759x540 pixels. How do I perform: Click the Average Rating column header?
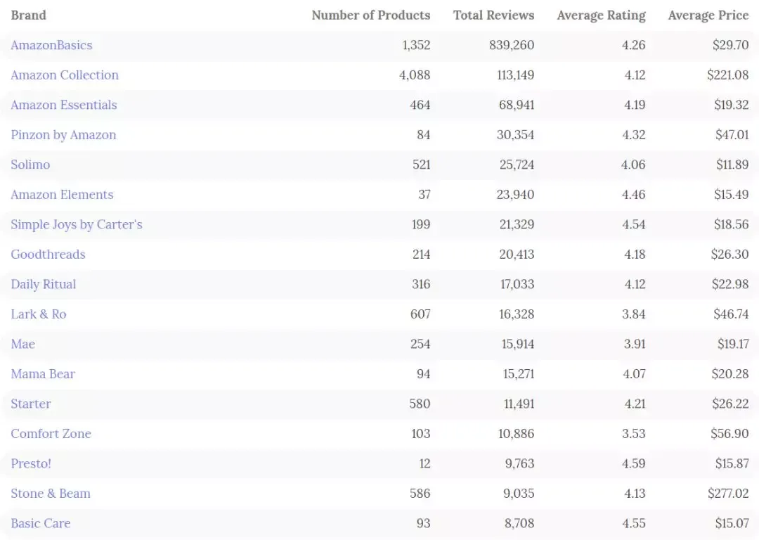(601, 15)
